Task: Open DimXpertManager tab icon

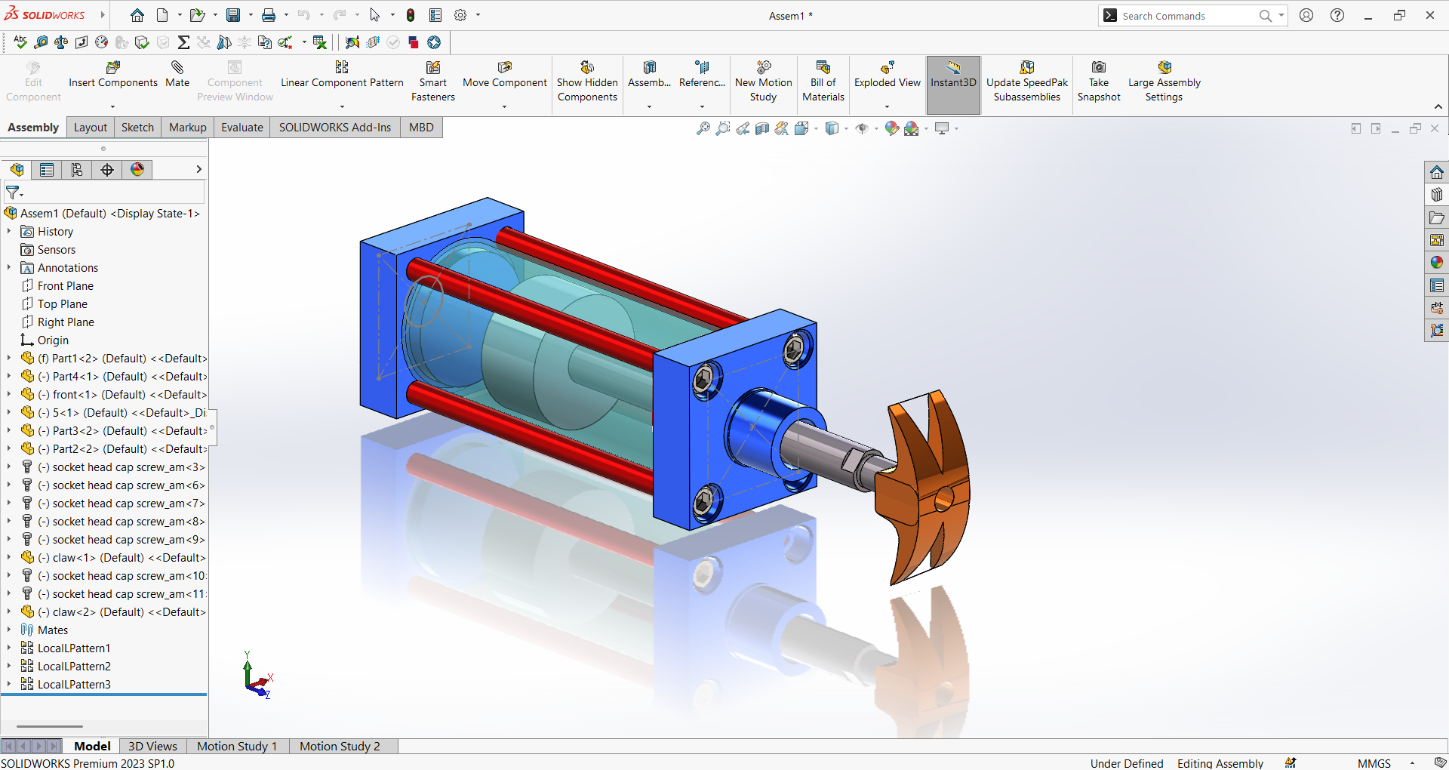Action: click(107, 170)
